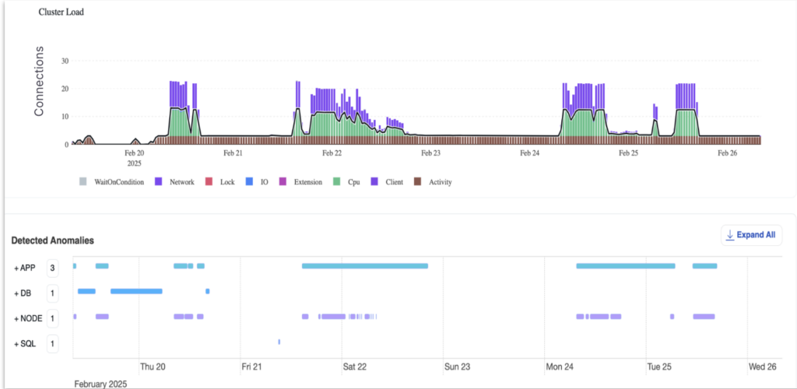Click the Feb 26 chart axis label
The width and height of the screenshot is (797, 389).
point(728,152)
